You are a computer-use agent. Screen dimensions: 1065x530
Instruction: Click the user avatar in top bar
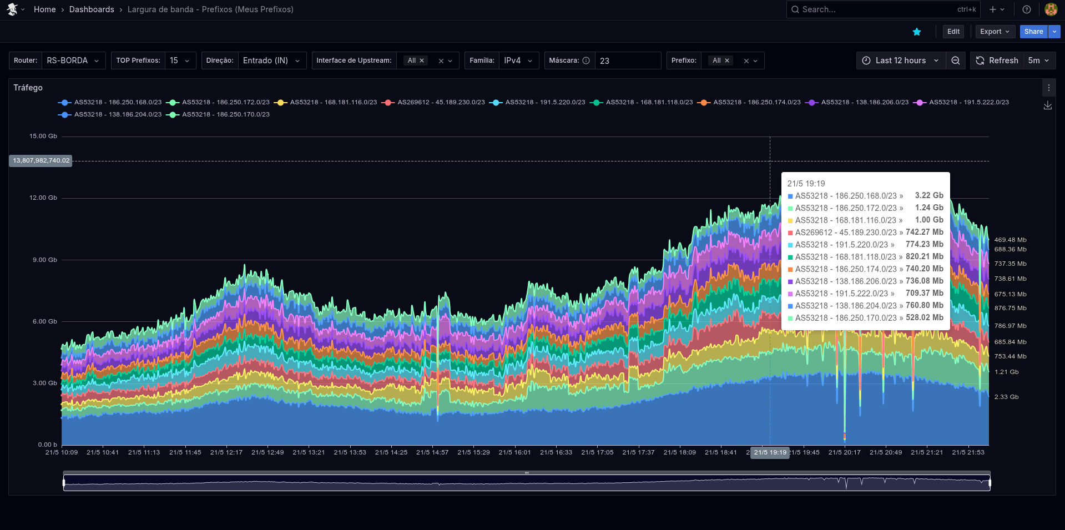(x=1051, y=9)
